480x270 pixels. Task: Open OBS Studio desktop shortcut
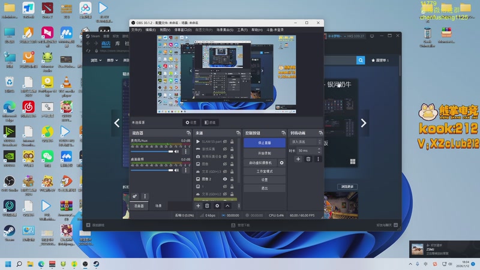point(10,184)
